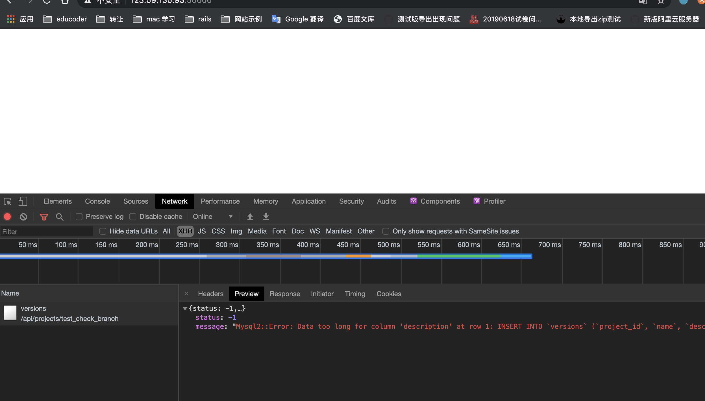Show the request Timing tab
The height and width of the screenshot is (401, 705).
(x=355, y=294)
